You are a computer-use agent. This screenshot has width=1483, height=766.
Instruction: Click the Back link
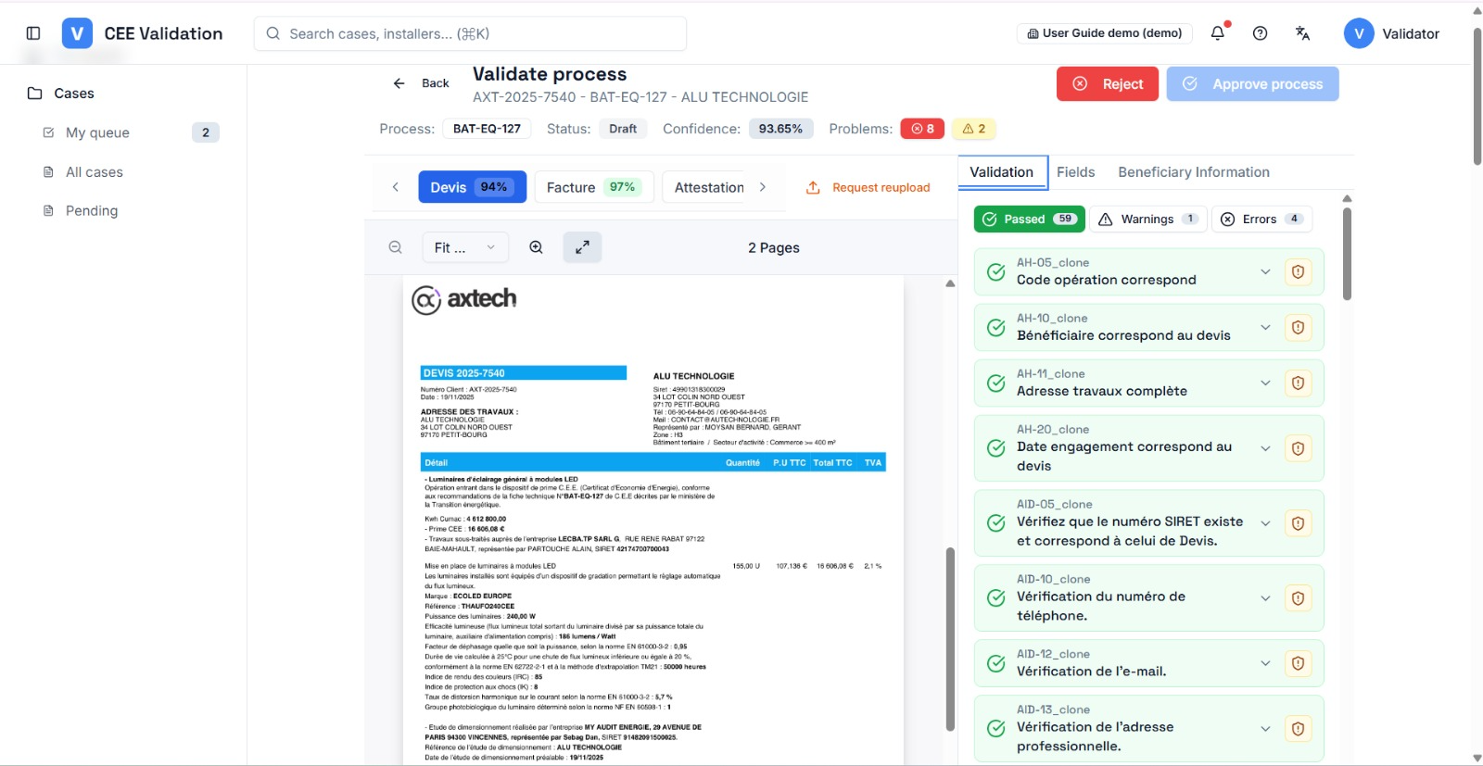click(421, 83)
